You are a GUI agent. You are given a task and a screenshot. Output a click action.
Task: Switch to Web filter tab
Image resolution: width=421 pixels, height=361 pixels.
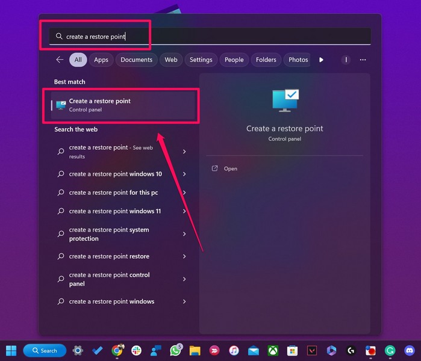point(171,60)
